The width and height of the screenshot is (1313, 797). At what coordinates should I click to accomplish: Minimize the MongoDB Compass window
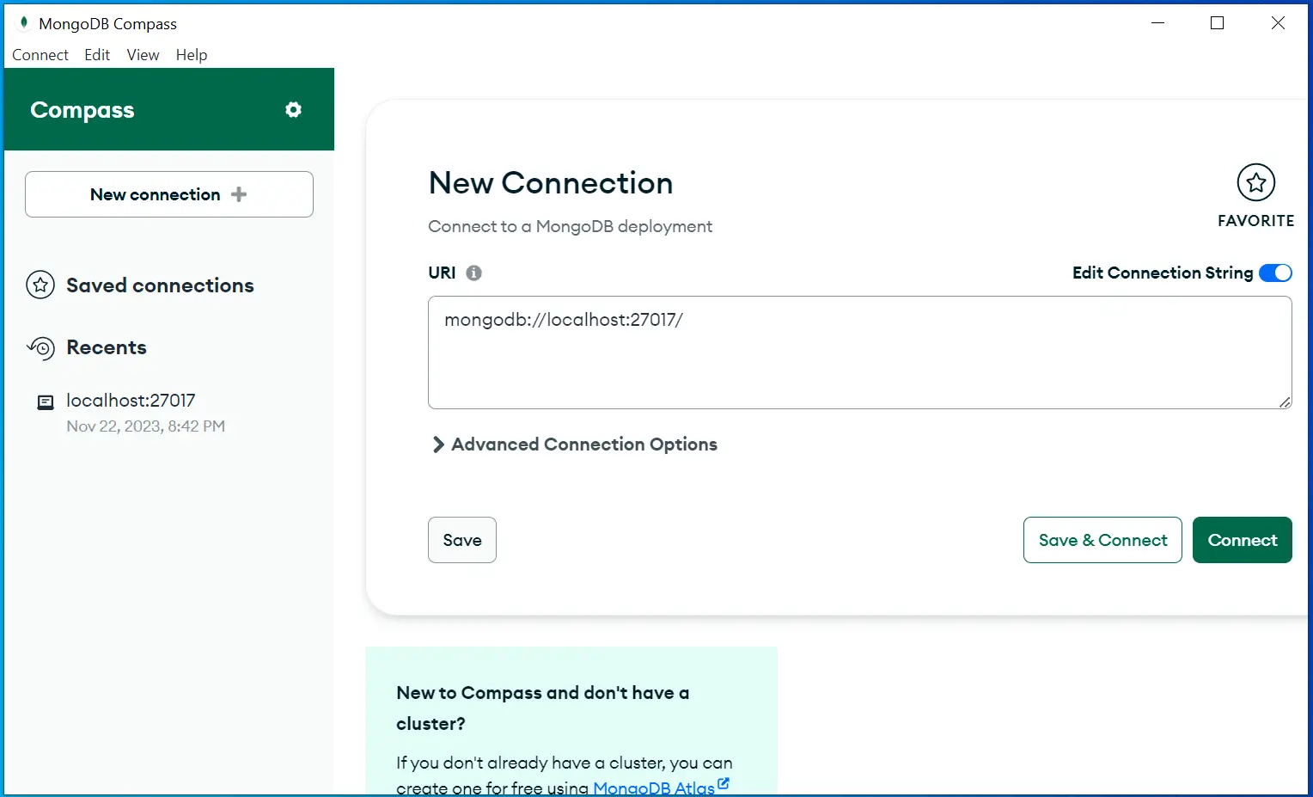pos(1158,23)
